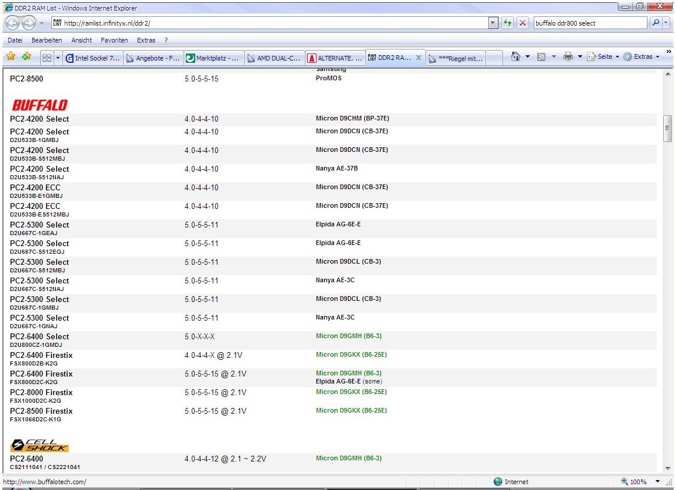
Task: Expand feeds button dropdown arrow
Action: pos(554,57)
